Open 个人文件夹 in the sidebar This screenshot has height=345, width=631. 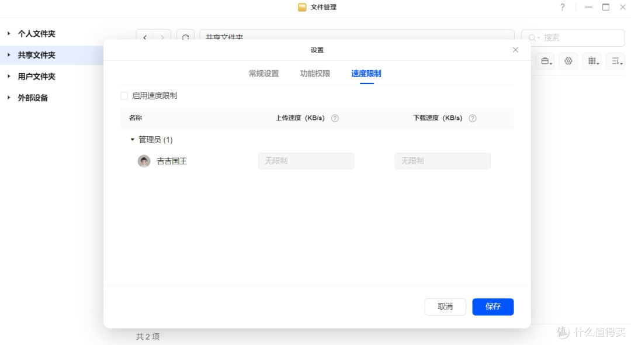pos(37,34)
